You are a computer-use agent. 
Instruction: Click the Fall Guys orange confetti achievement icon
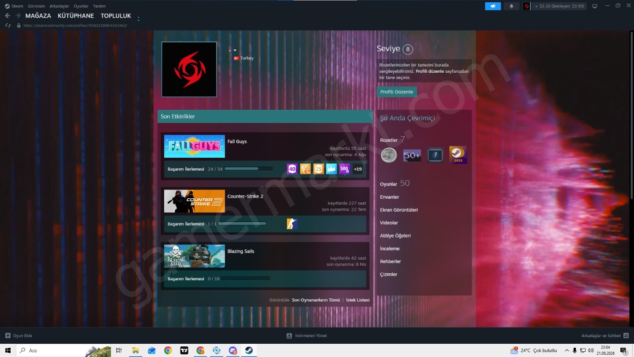pos(305,169)
